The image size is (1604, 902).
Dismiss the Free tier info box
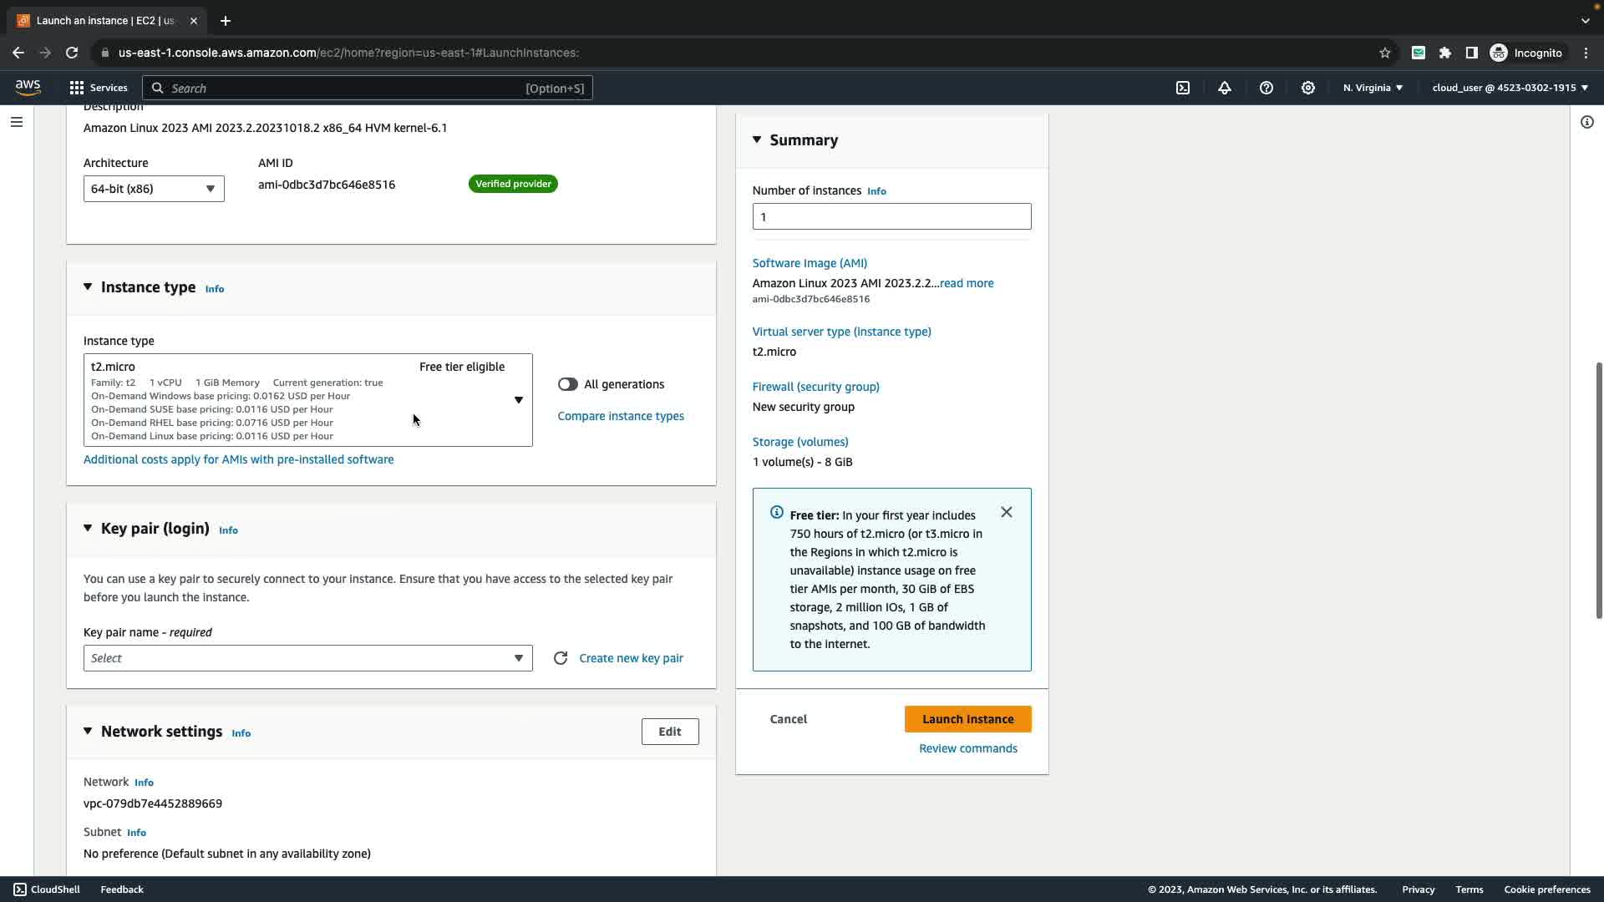click(x=1007, y=512)
